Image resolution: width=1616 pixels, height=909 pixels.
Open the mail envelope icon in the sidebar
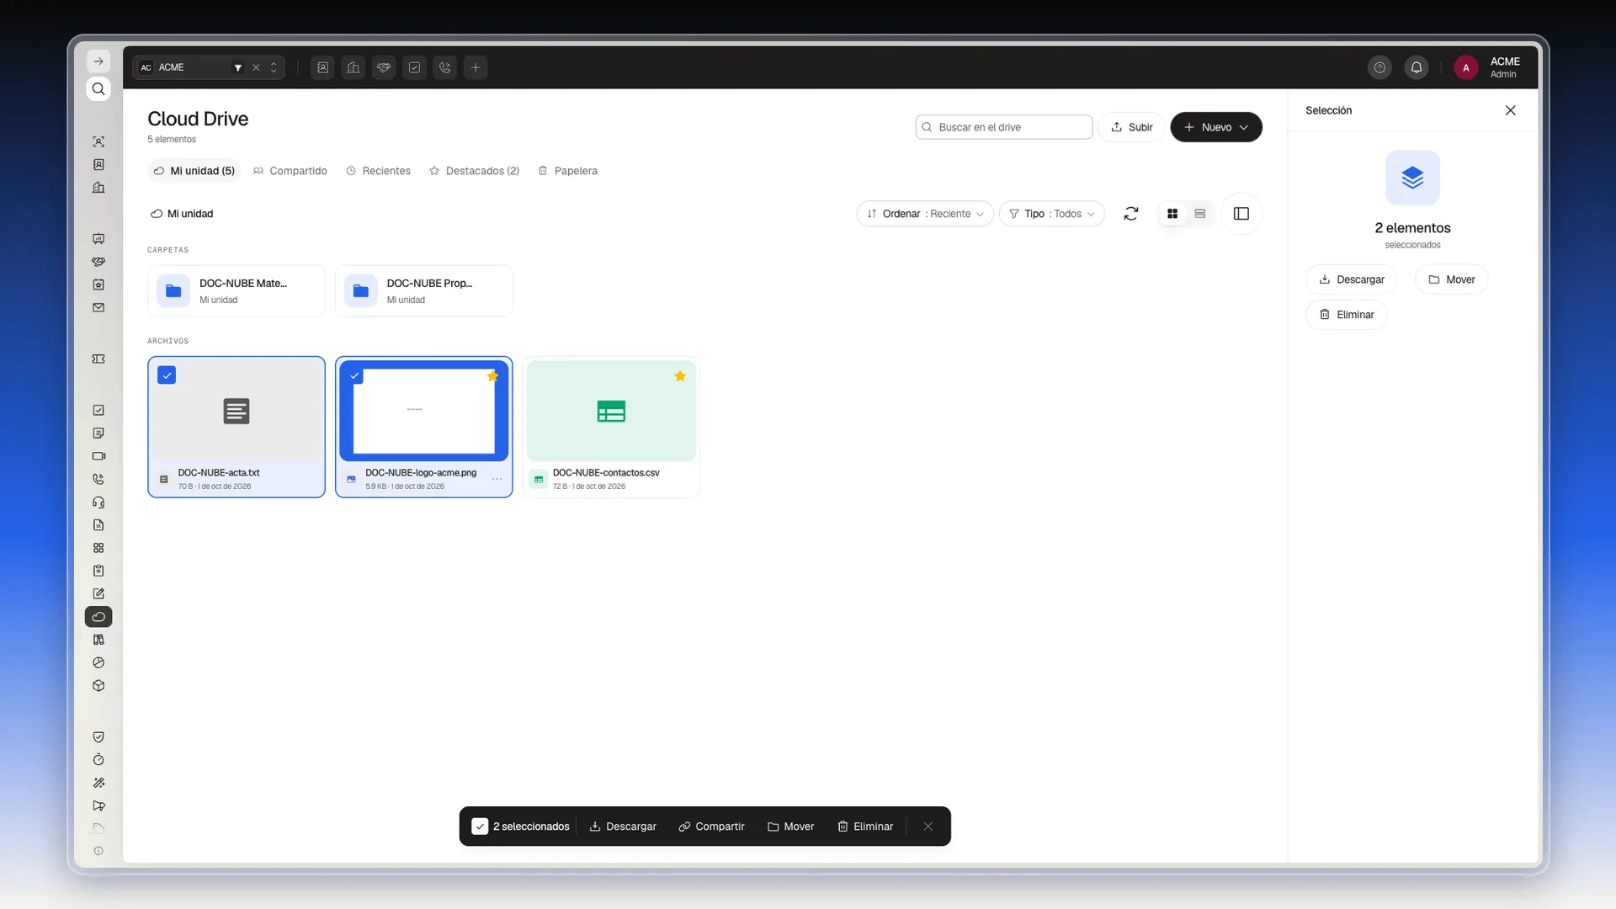(x=98, y=308)
